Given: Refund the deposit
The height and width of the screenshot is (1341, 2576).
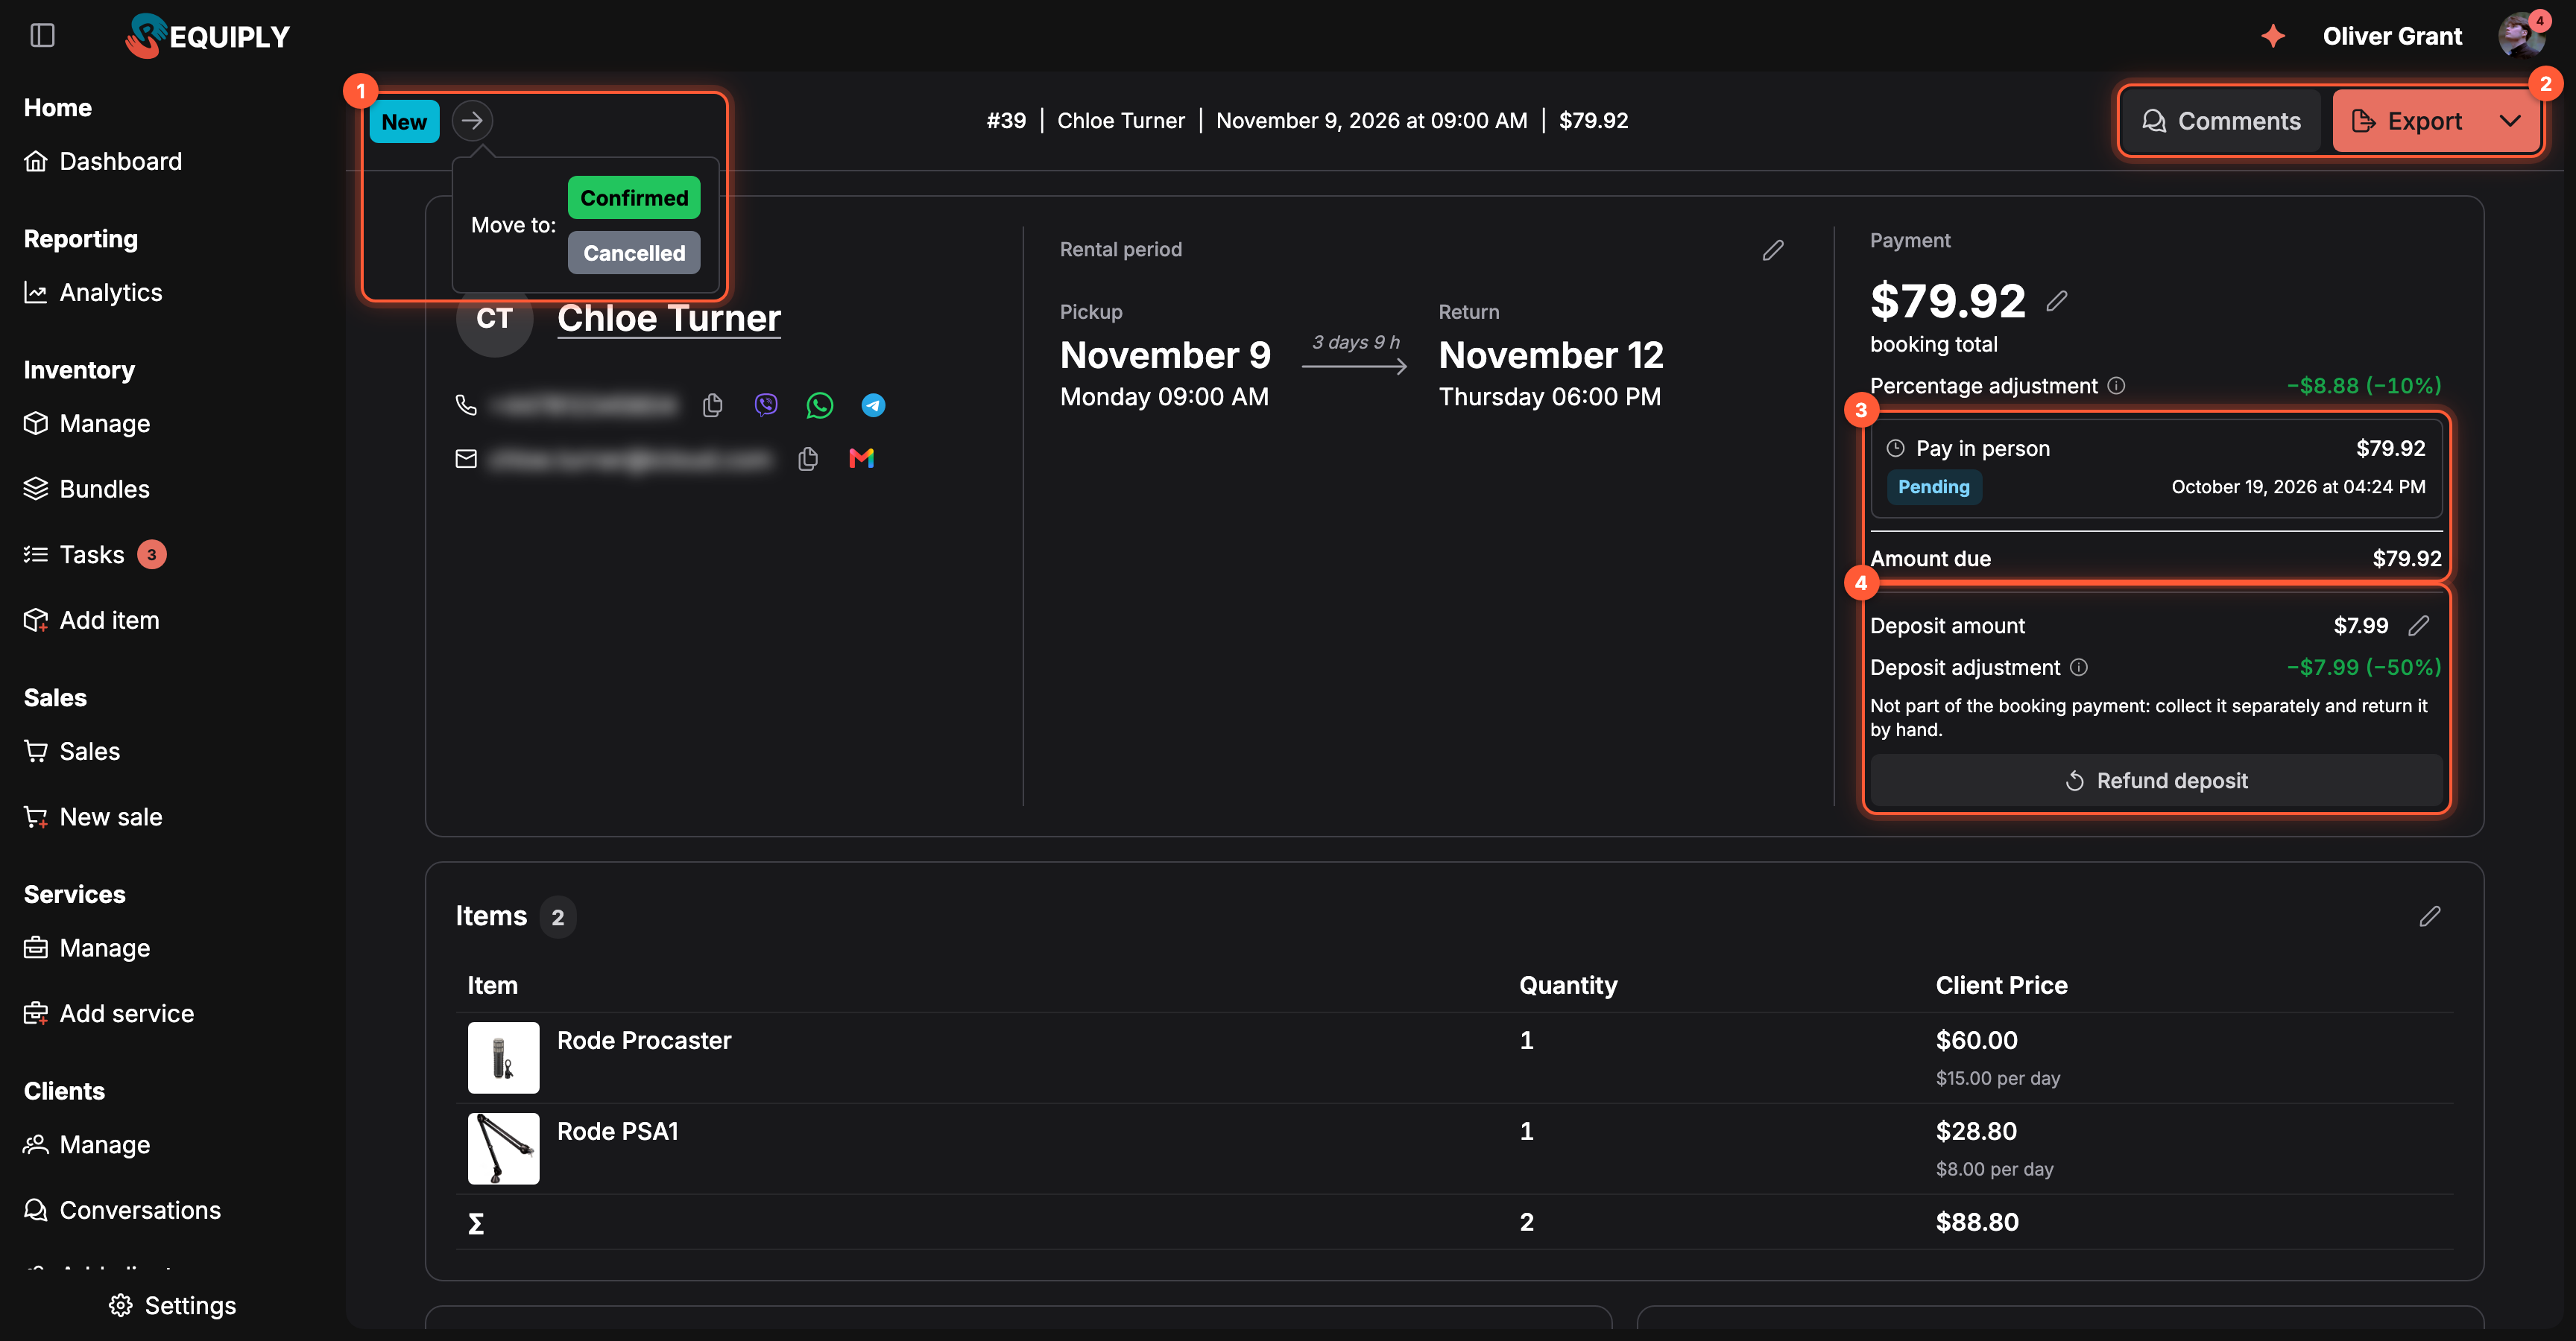Looking at the screenshot, I should click(x=2156, y=781).
